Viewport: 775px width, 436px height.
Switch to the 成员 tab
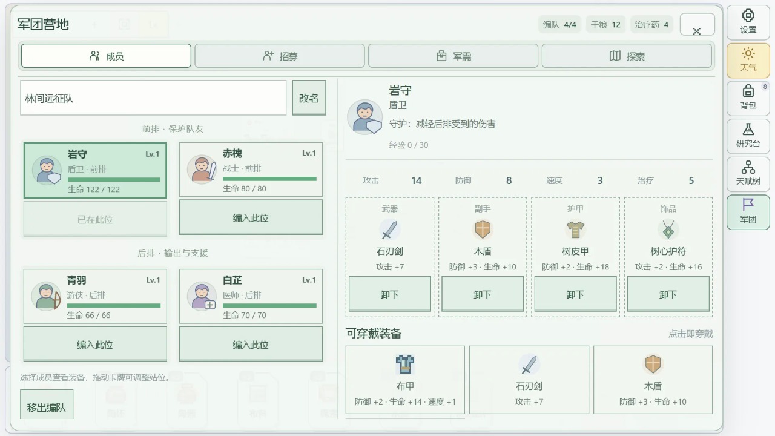pyautogui.click(x=106, y=56)
